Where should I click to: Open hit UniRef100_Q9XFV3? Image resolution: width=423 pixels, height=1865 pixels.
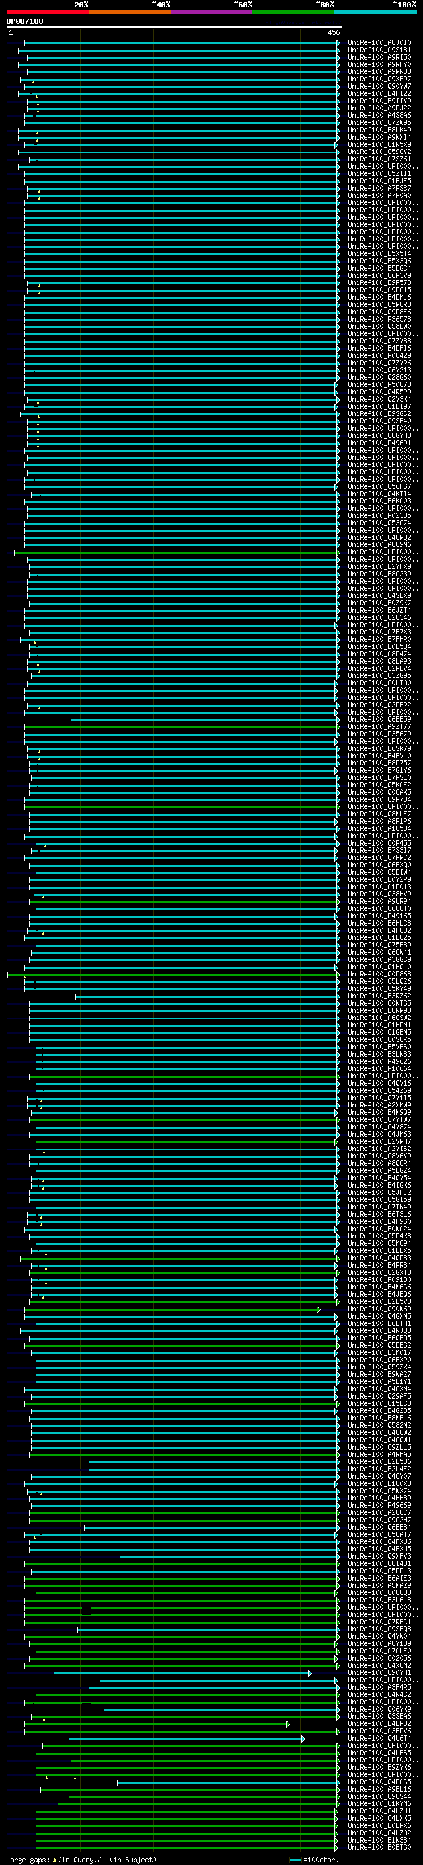coord(379,1556)
